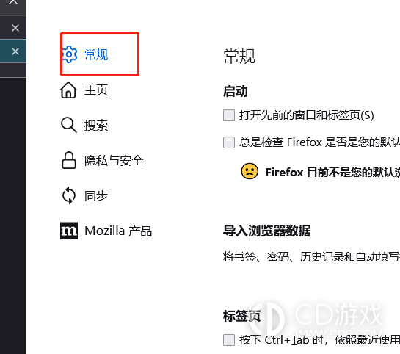Image resolution: width=400 pixels, height=354 pixels.
Task: Close the tab with the highlighted X
Action: click(x=15, y=51)
